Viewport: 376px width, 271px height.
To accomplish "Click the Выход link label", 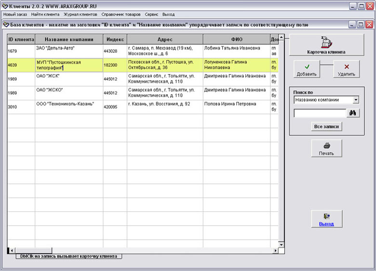I will [x=326, y=224].
